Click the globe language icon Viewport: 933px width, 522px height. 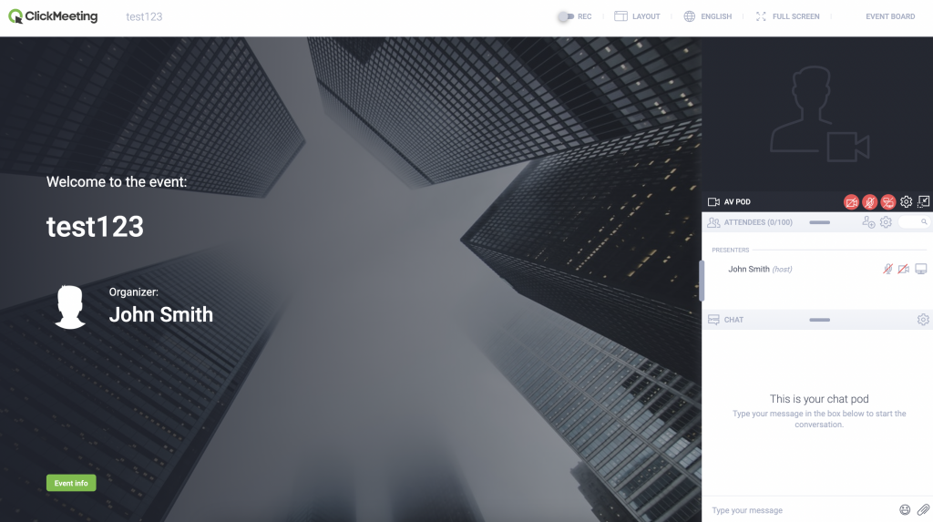689,16
